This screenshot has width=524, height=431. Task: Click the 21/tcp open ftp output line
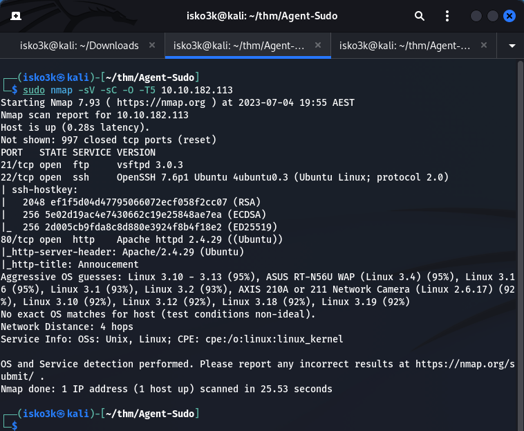click(x=92, y=165)
